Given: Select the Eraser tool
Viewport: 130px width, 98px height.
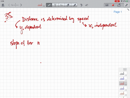Looking at the screenshot, I should click(x=68, y=5).
